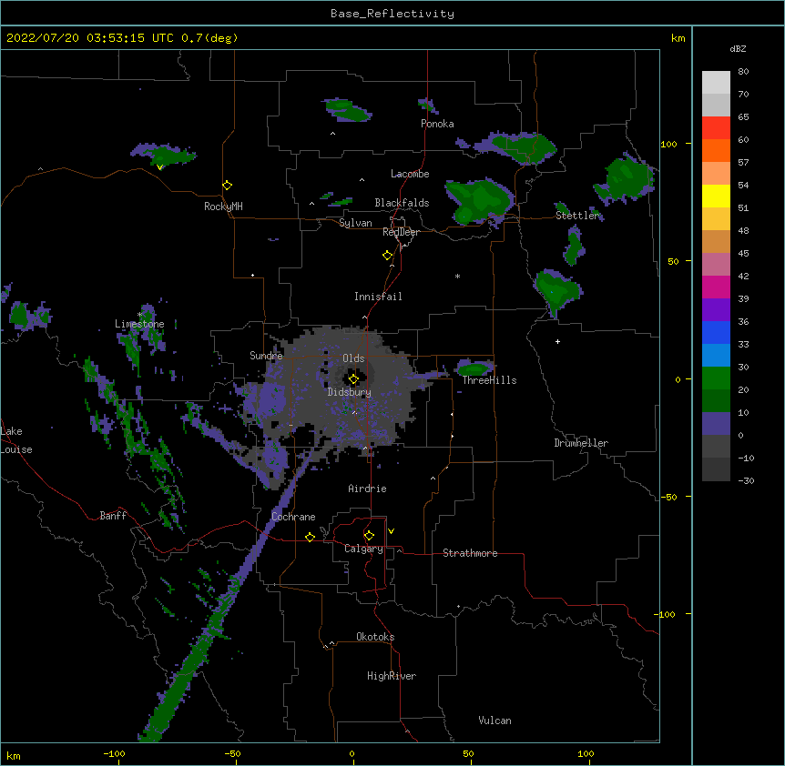
Task: Click the 51 dBZ yellow legend swatch
Action: [x=716, y=196]
